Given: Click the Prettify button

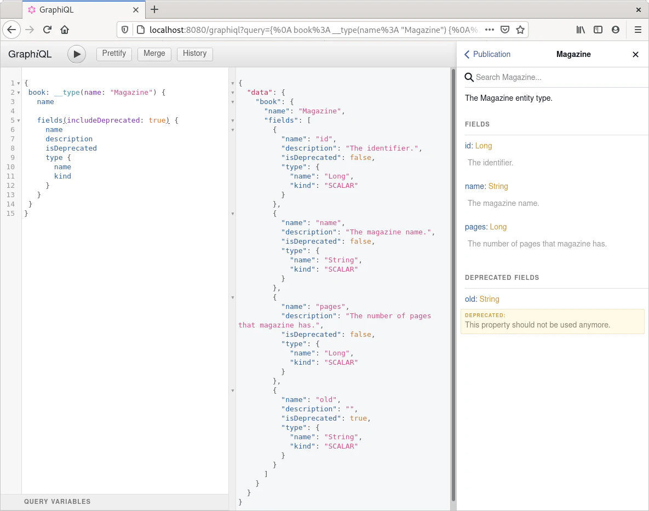Looking at the screenshot, I should (x=114, y=54).
